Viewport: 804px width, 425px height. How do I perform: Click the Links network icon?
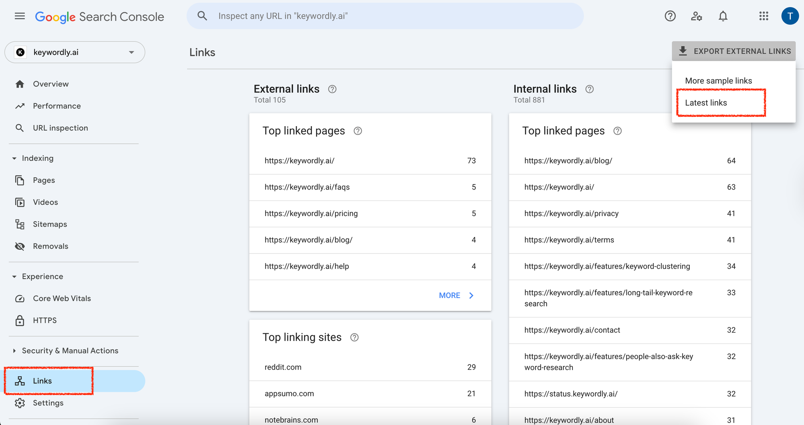[x=20, y=381]
